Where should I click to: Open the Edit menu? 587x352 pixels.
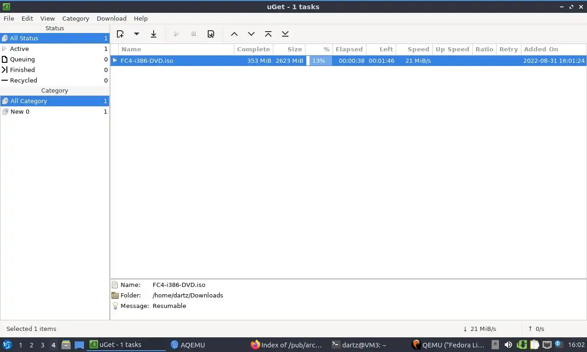[27, 18]
